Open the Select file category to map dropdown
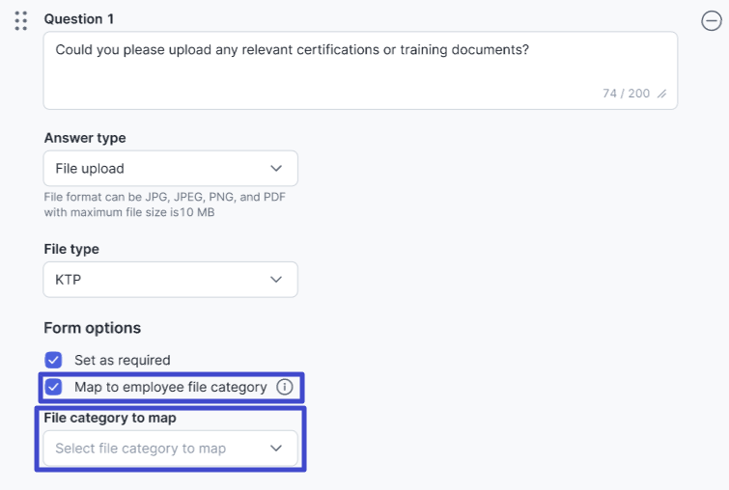This screenshot has height=490, width=729. [171, 449]
